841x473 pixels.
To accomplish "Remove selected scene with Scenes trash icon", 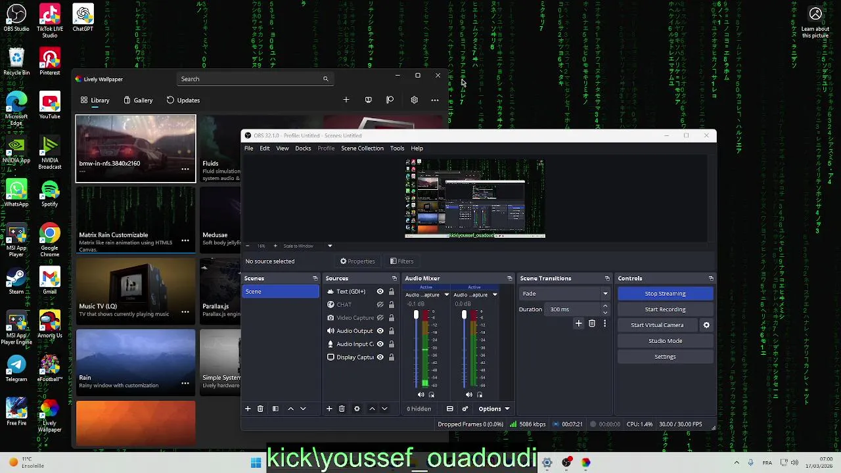I will pos(260,409).
